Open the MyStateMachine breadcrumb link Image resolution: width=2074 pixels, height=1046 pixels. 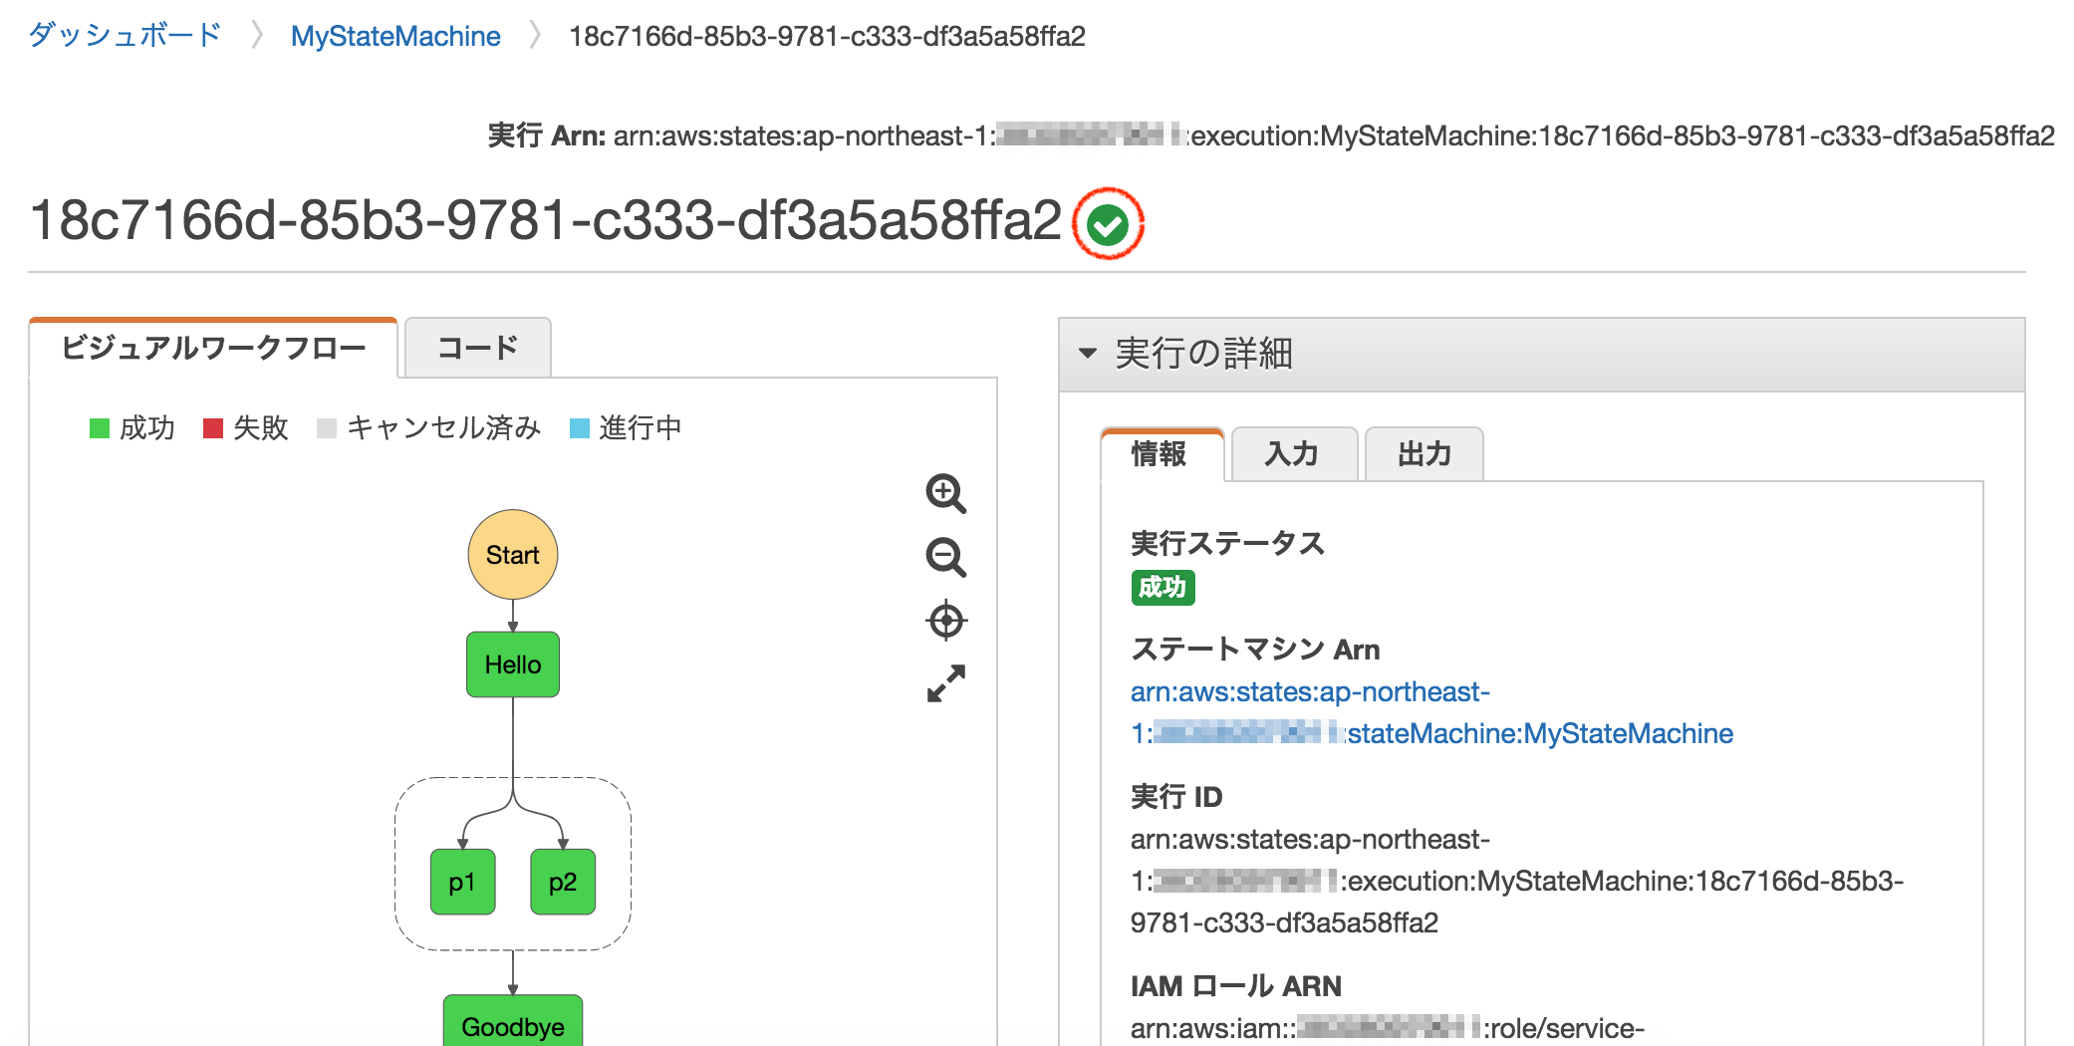point(394,36)
